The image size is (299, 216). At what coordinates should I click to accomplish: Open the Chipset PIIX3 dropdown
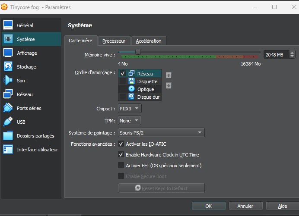tap(130, 109)
